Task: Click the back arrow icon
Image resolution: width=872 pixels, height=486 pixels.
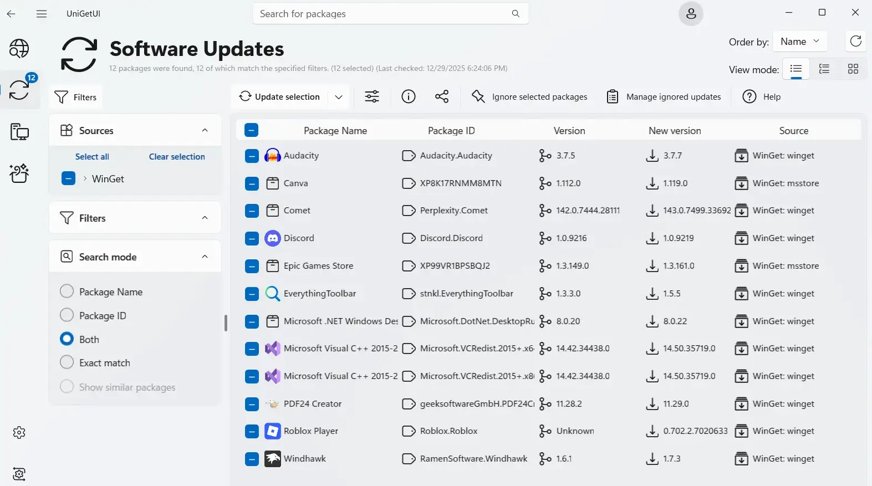Action: click(11, 14)
